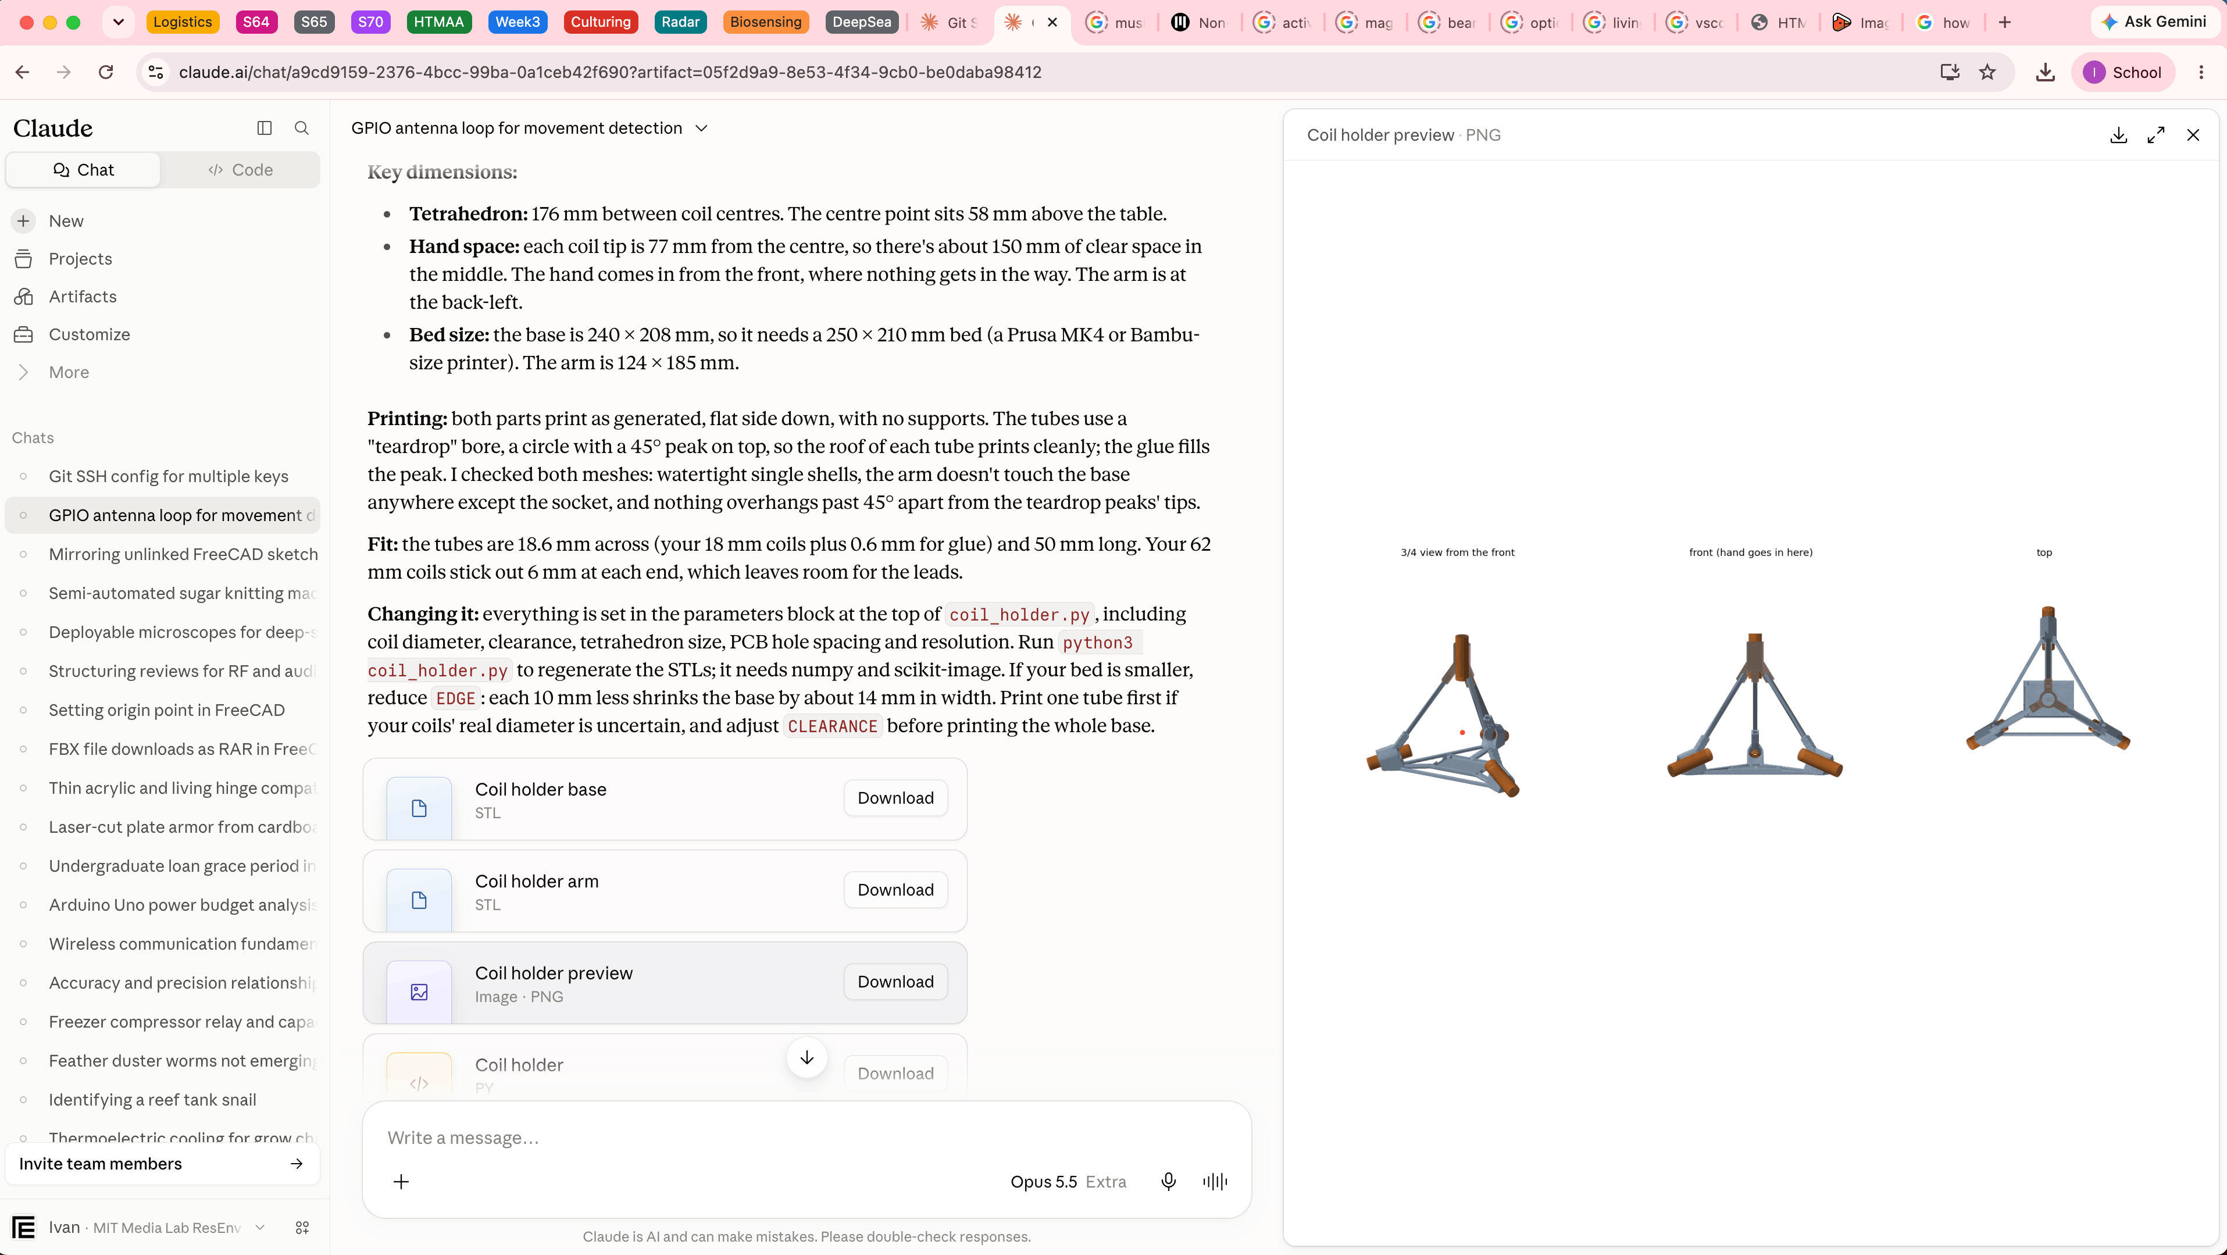2227x1255 pixels.
Task: Go back to previous page
Action: (x=23, y=72)
